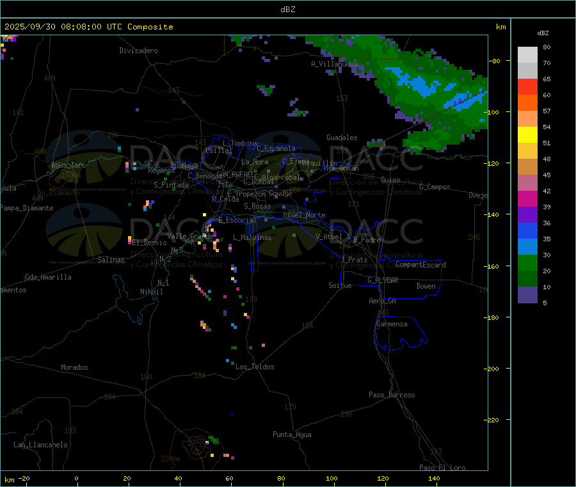Image resolution: width=576 pixels, height=487 pixels.
Task: Select the CompartEscard label
Action: coord(420,264)
